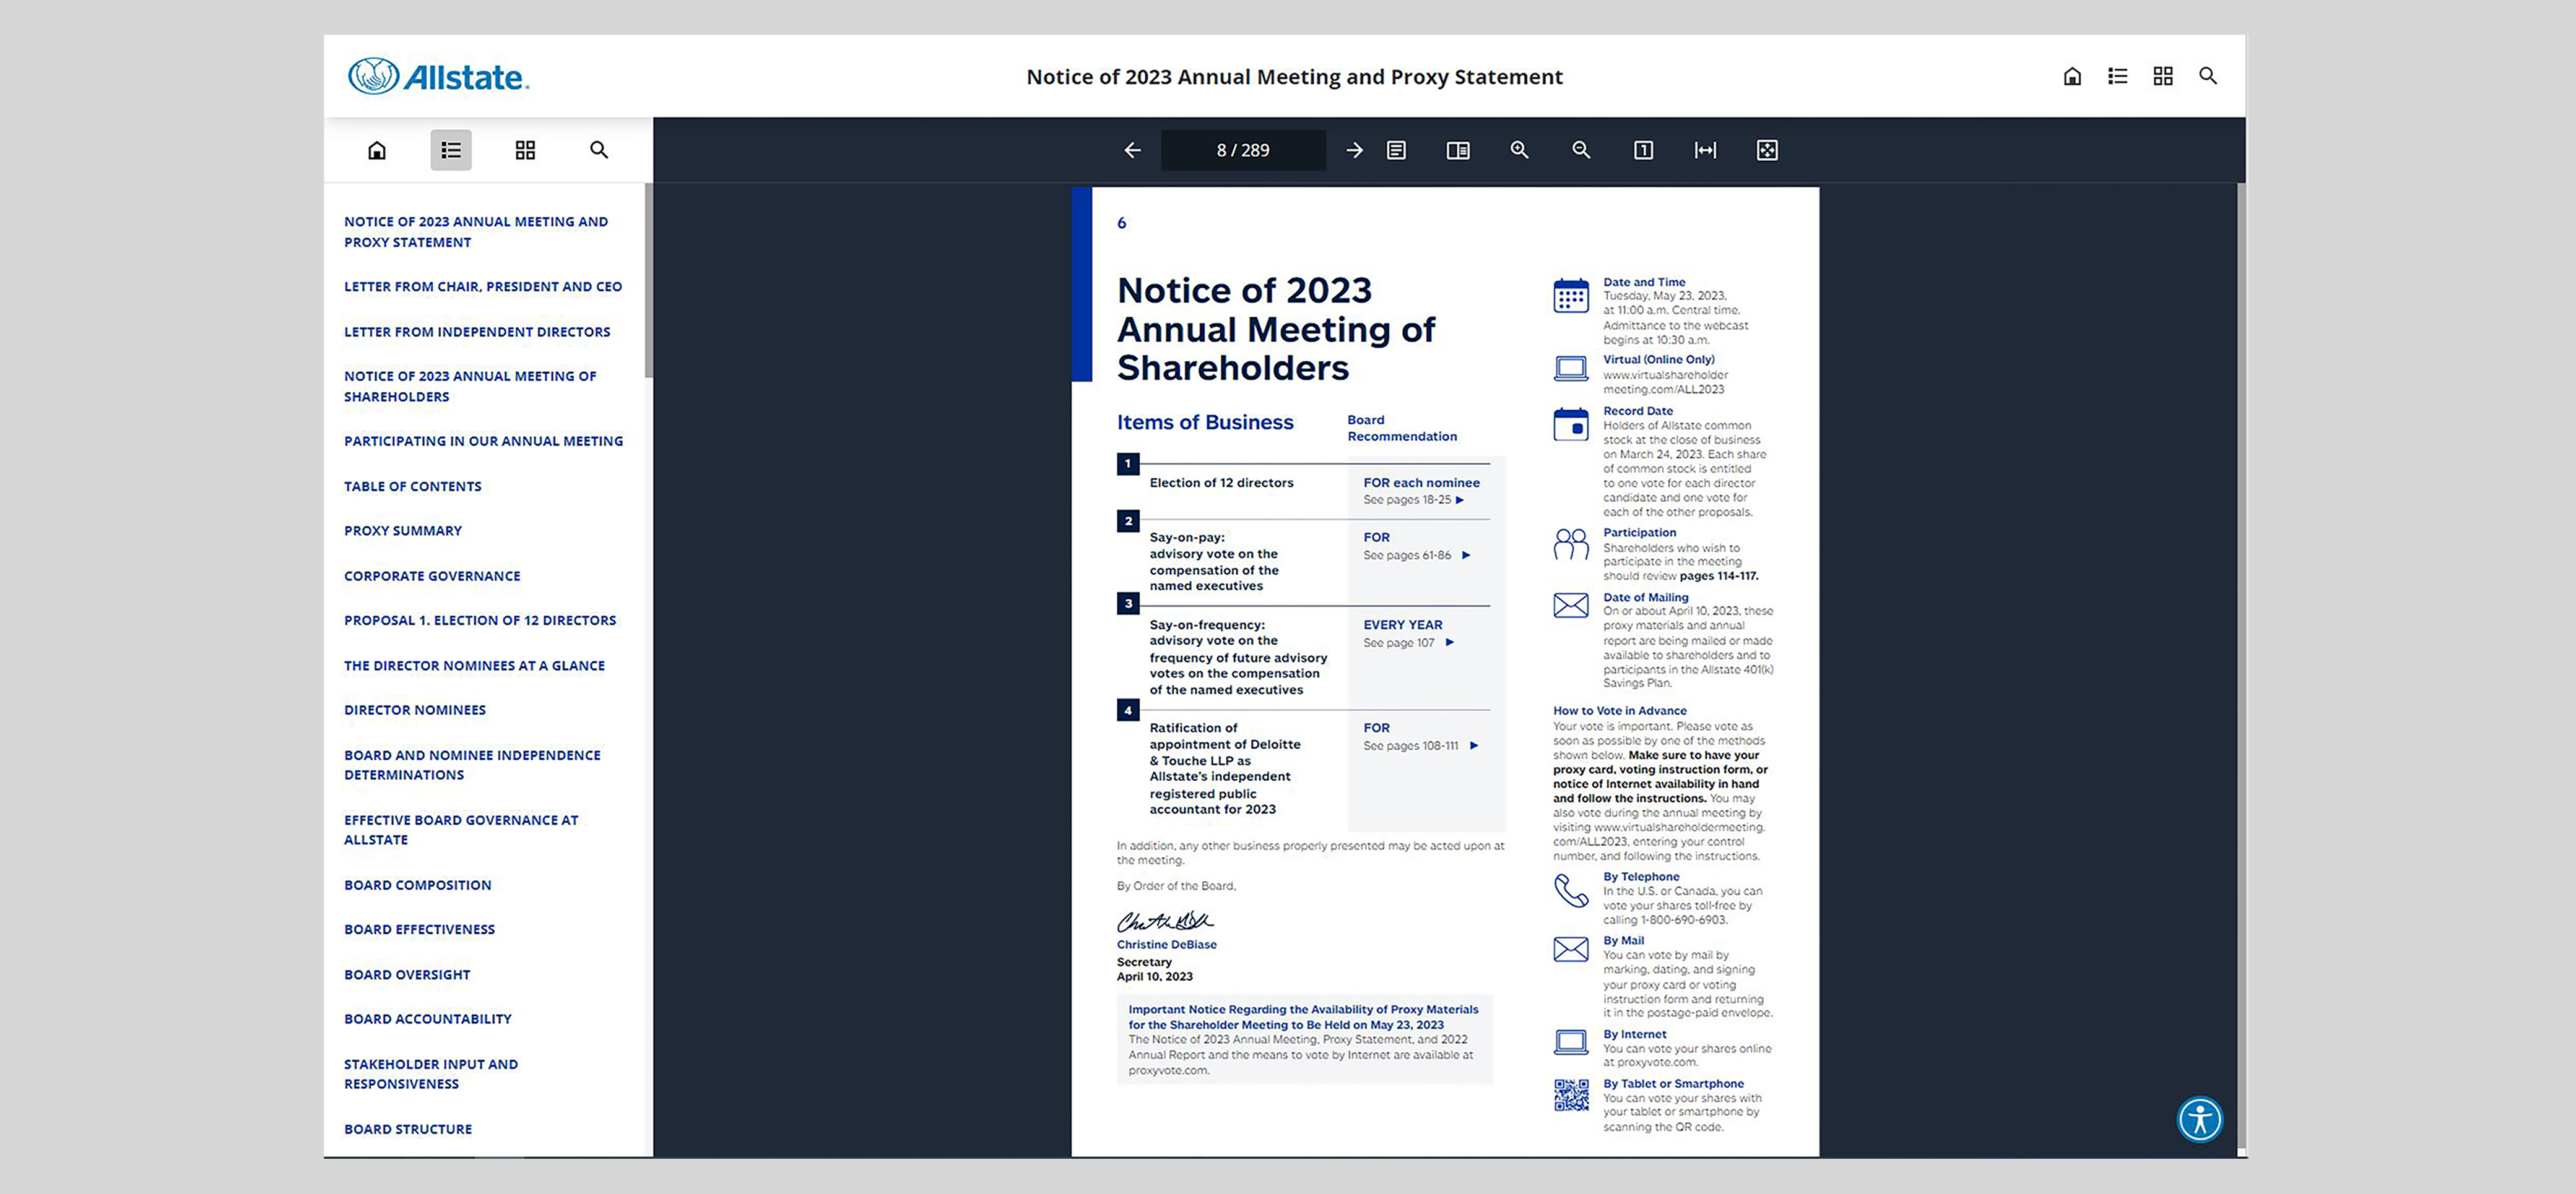The width and height of the screenshot is (2576, 1194).
Task: Follow See pages 61-86 link
Action: click(x=1416, y=556)
